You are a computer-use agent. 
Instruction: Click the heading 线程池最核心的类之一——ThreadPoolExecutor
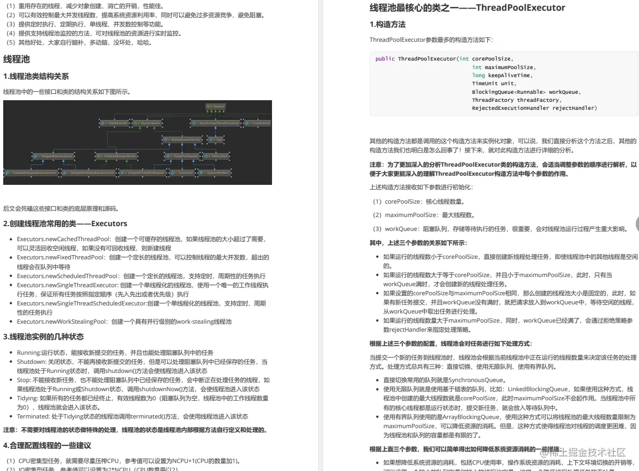tap(466, 8)
